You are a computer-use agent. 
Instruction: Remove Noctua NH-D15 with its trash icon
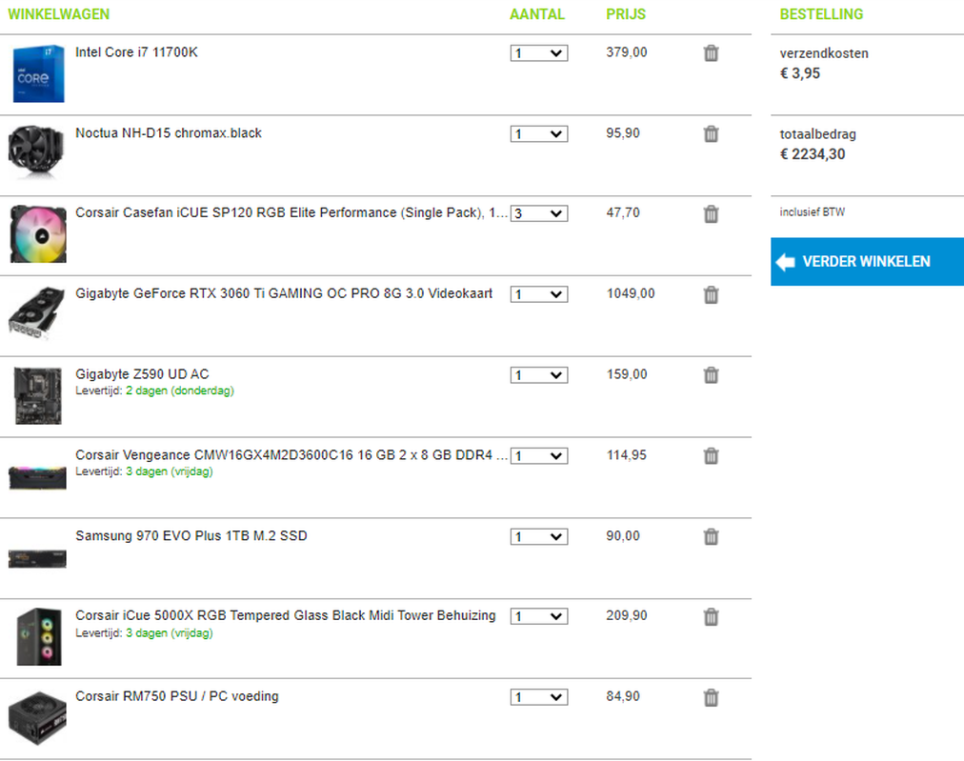pyautogui.click(x=711, y=134)
